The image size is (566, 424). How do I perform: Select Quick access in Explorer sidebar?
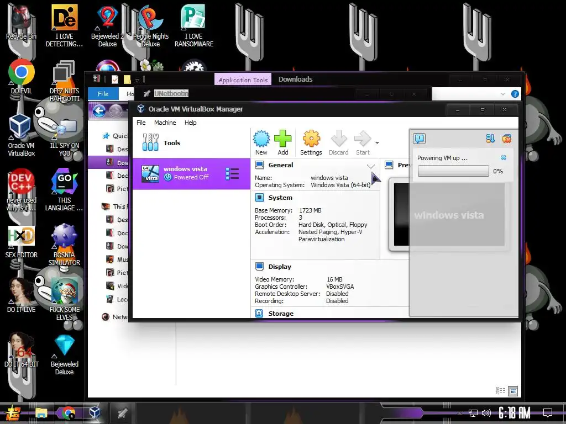click(116, 136)
